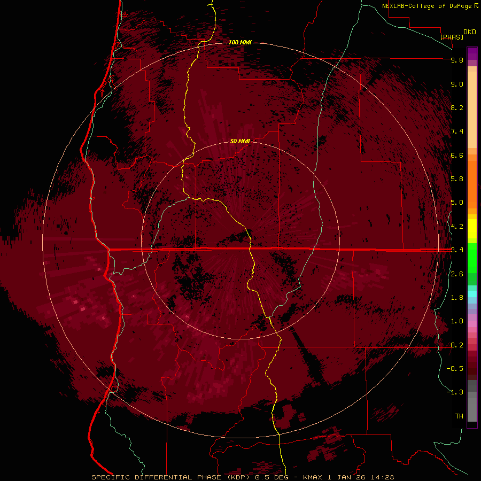Viewport: 481px width, 481px height.
Task: Click the DKD label above the color scale
Action: tap(470, 32)
